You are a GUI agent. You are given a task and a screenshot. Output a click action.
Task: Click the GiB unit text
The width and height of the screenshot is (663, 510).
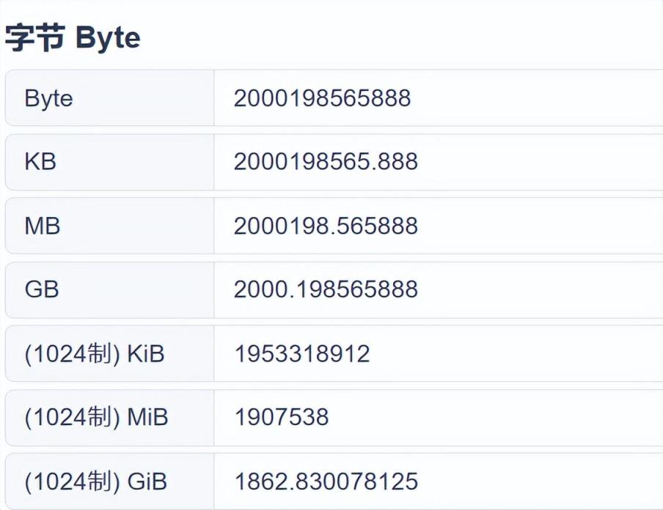tap(147, 481)
